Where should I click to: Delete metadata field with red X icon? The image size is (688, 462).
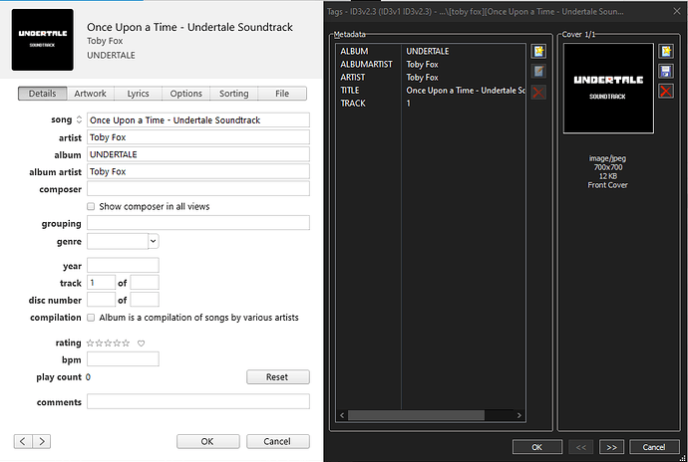click(x=538, y=92)
